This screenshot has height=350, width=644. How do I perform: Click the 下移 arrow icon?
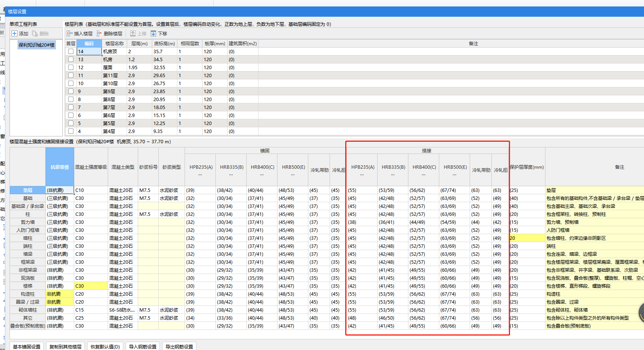[x=153, y=33]
